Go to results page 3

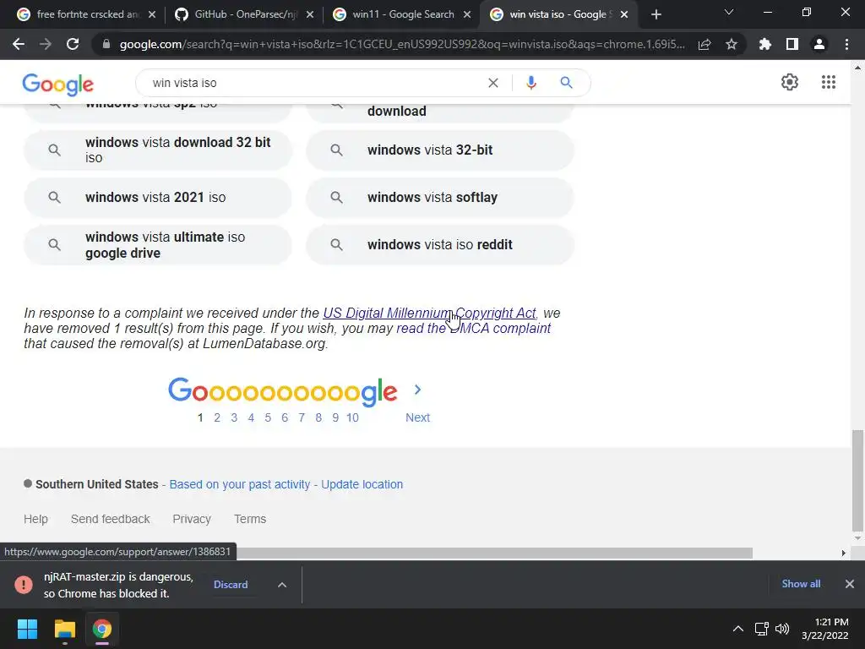234,417
